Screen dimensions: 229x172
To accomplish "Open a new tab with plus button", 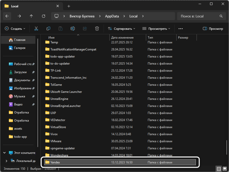I will pos(69,6).
